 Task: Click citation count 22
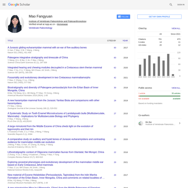pyautogui.click(x=115, y=152)
